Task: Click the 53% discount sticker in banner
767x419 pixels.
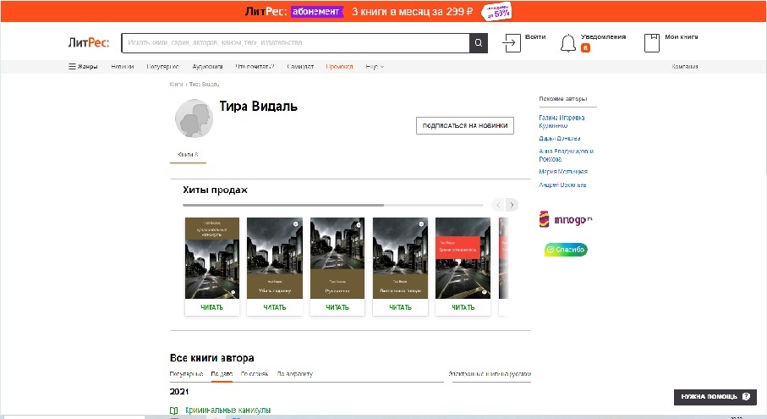Action: [497, 12]
